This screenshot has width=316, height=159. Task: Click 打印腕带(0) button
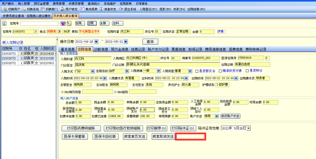pyautogui.click(x=157, y=128)
